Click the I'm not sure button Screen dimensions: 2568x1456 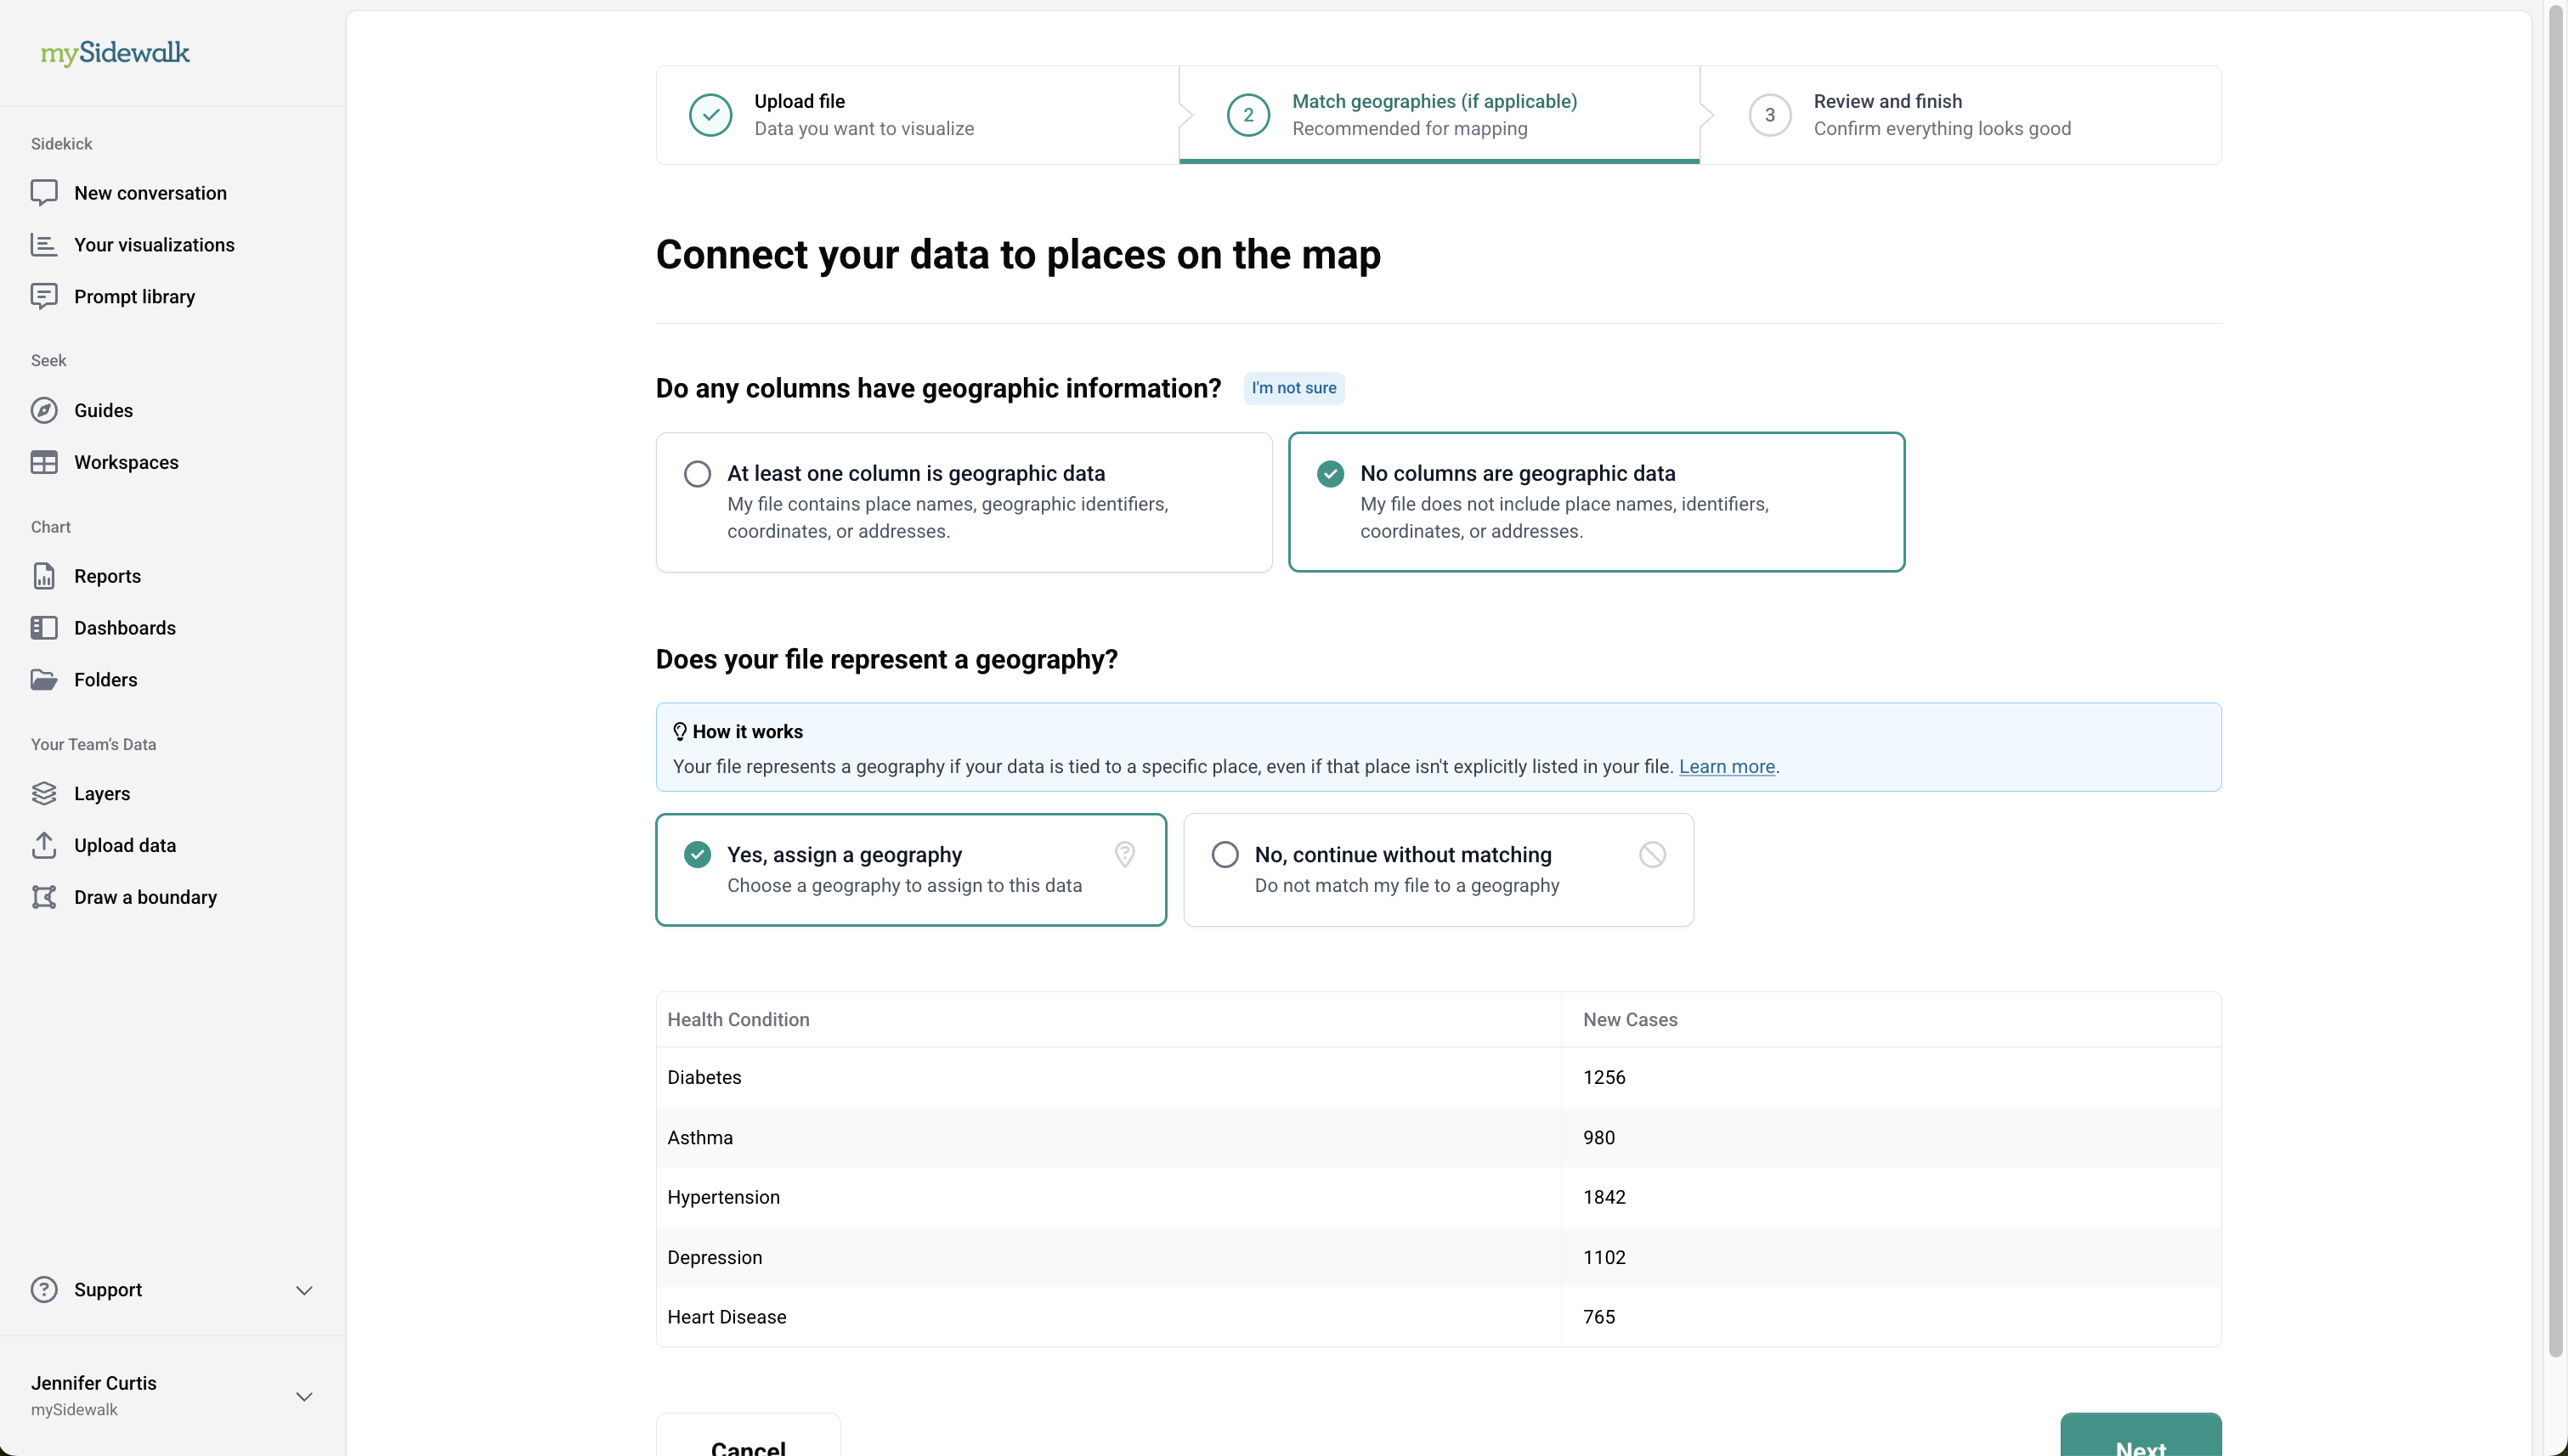(1292, 388)
